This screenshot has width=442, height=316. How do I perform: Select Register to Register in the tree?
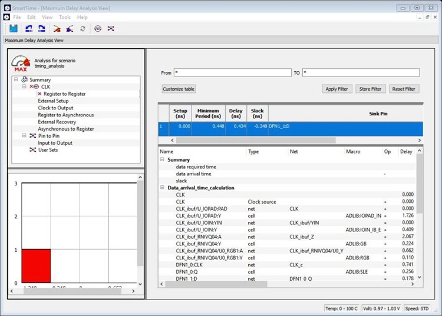64,94
